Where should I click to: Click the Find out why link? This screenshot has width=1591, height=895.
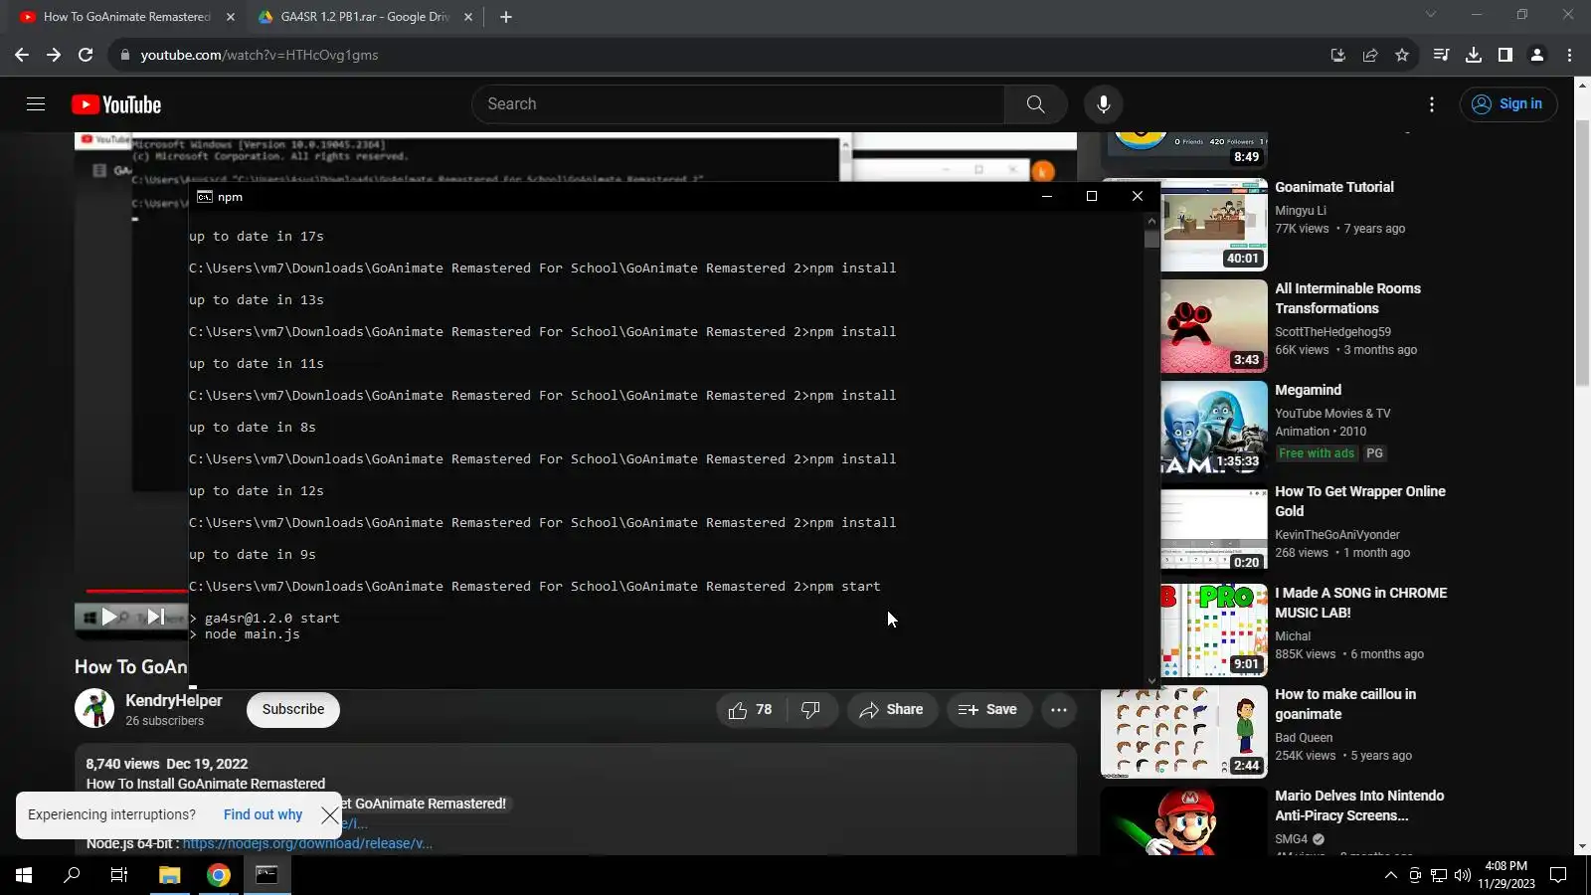click(x=263, y=815)
